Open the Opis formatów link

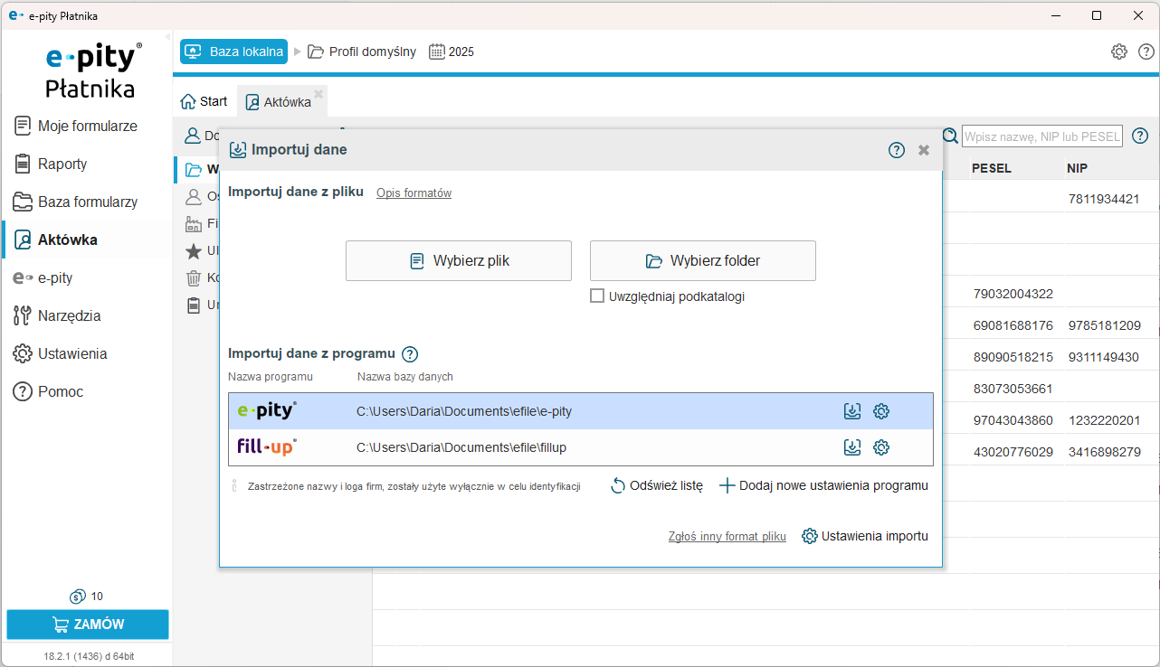(414, 193)
